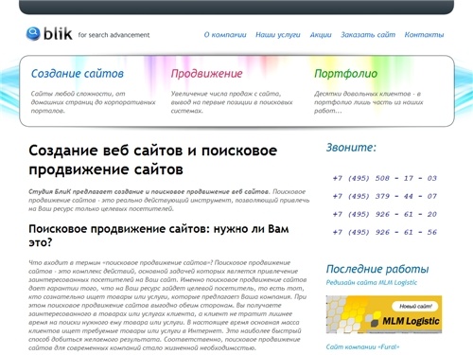
Task: Click the description under Портфолио
Action: click(x=369, y=102)
